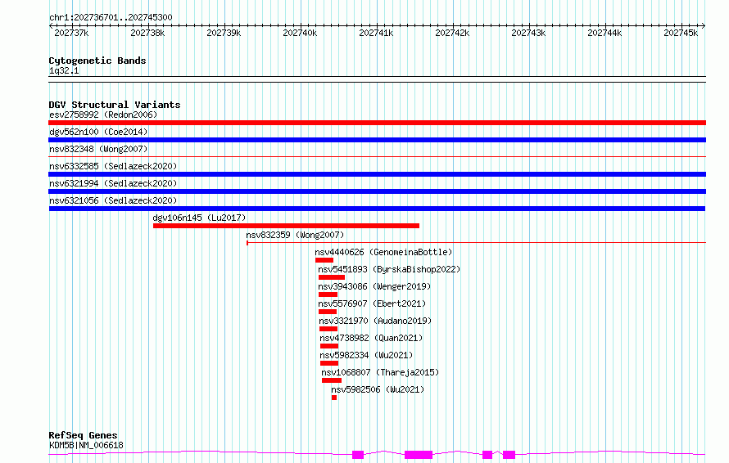Click the red nsv5576907 variant bar
Viewport: 729px width, 463px height.
coord(328,312)
